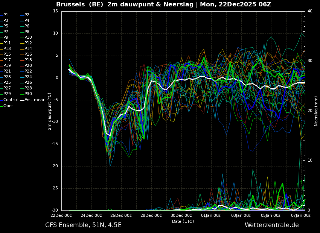Click the 22Dec 00z date tick label

tap(61, 215)
